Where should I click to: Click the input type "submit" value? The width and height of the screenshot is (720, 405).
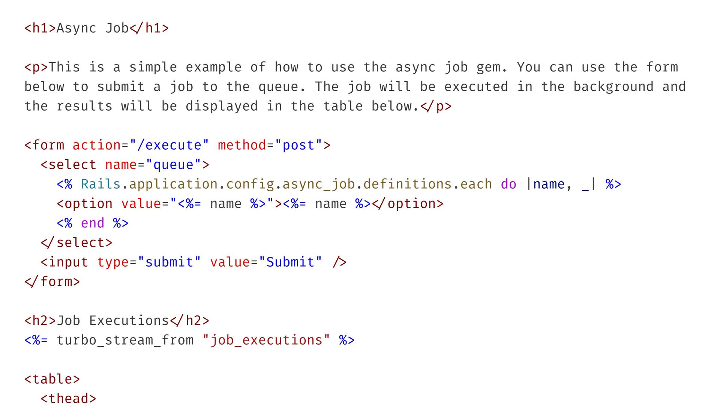pyautogui.click(x=169, y=262)
